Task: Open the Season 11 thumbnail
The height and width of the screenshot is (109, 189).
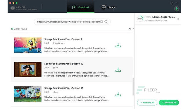Action: (x=28, y=94)
